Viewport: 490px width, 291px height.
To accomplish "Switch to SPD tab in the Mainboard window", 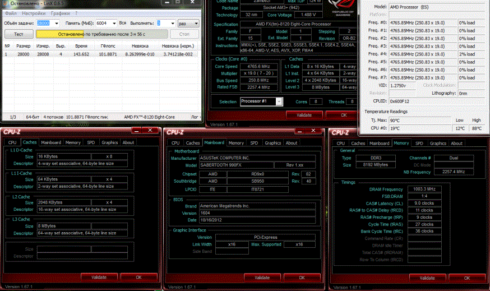I will [x=254, y=143].
